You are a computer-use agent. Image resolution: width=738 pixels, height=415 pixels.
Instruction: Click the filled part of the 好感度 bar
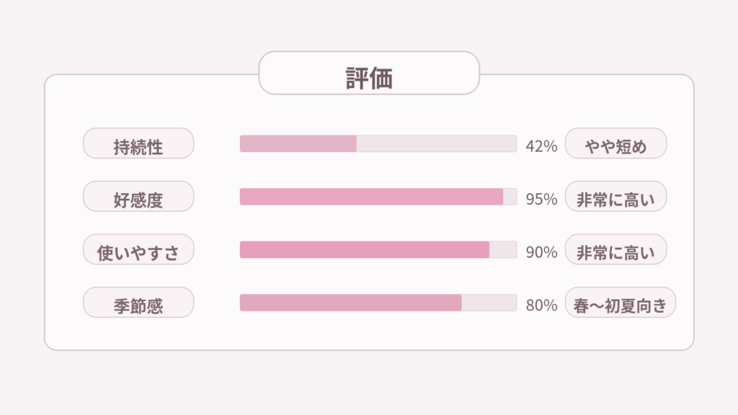371,197
